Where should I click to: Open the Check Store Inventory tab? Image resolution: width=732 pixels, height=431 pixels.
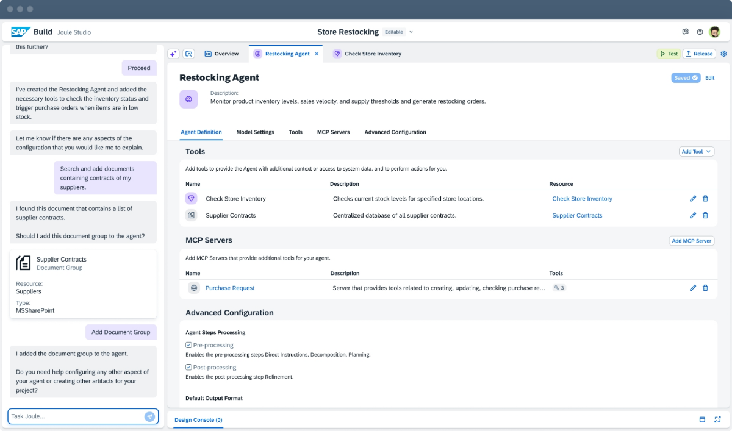pos(372,54)
